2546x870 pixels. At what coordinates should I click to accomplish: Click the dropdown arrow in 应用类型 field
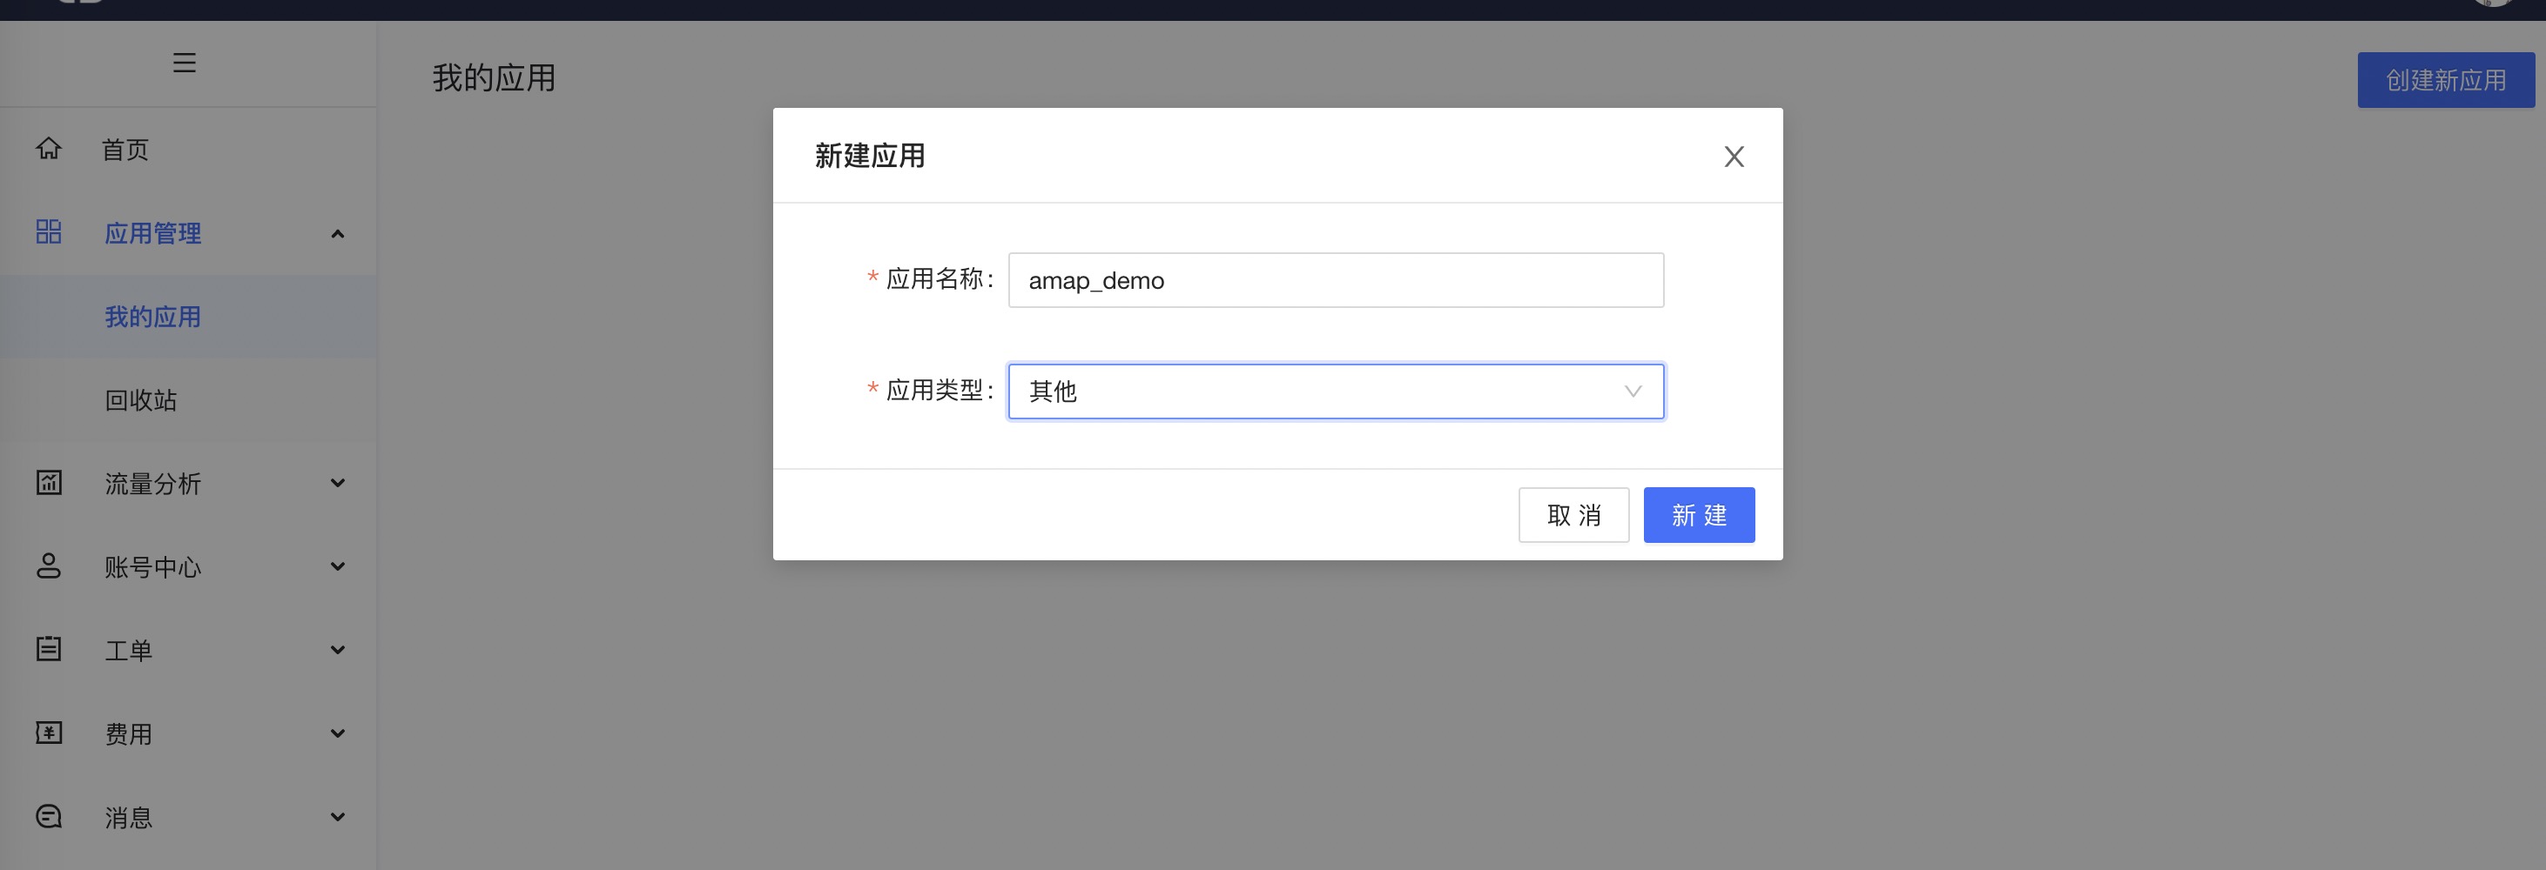coord(1633,392)
